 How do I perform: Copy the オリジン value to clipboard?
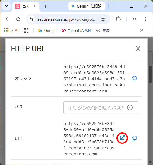[x=134, y=79]
